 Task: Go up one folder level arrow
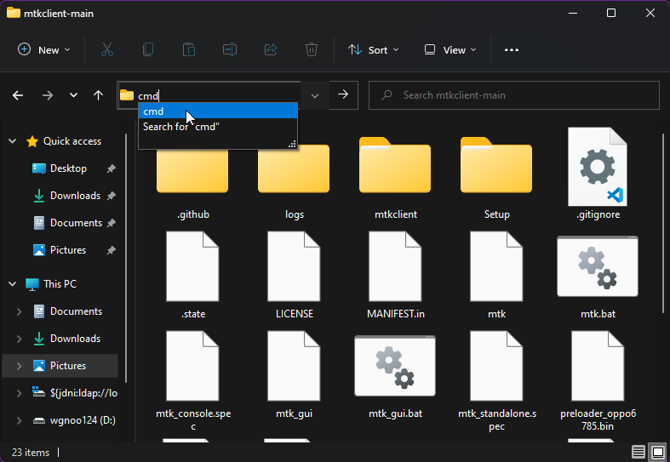98,95
